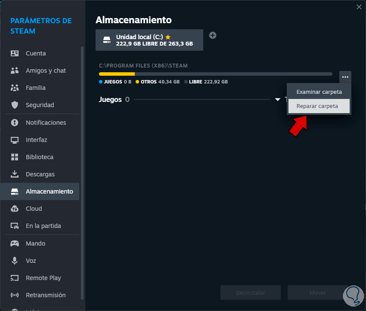Click the Amigos y chat people icon
Viewport: 366px width, 311px height.
[15, 71]
